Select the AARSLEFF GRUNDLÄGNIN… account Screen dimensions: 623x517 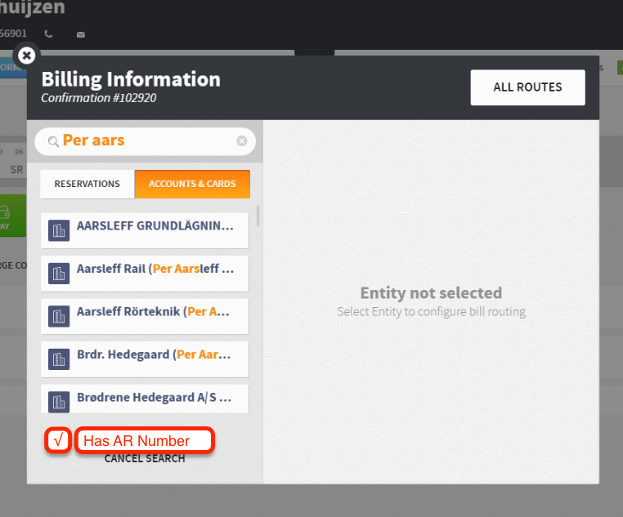coord(145,230)
